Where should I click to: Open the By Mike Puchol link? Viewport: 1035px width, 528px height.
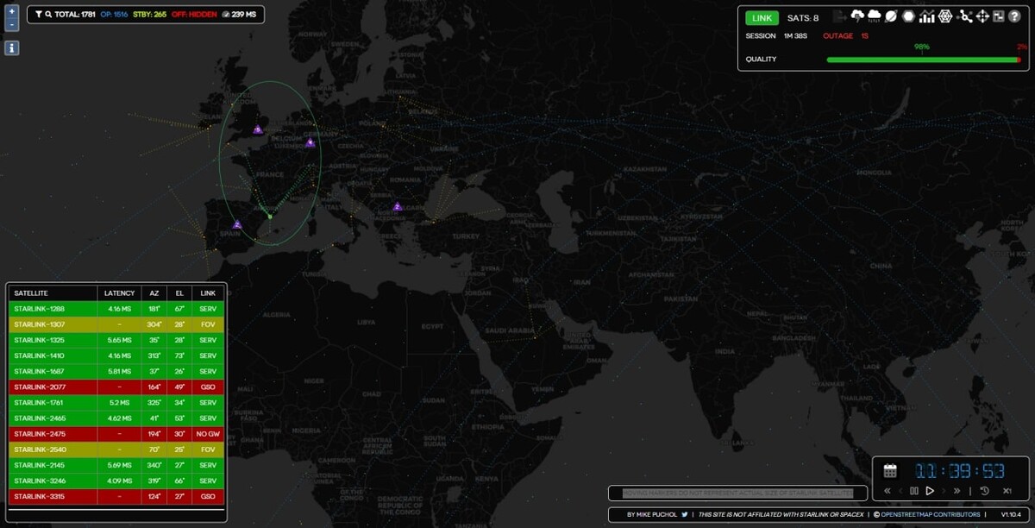[x=651, y=514]
